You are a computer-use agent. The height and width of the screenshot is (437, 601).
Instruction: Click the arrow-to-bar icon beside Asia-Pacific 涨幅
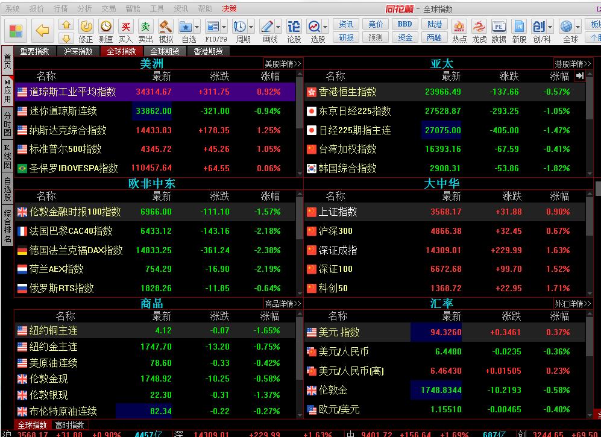pos(579,76)
